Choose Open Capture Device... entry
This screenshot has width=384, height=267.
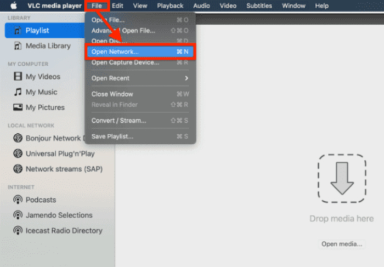[x=140, y=63]
